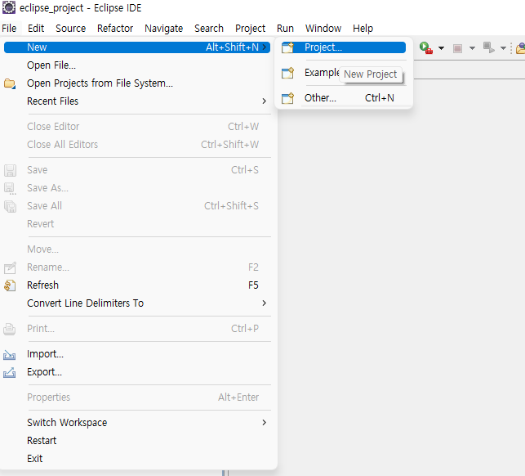This screenshot has width=525, height=476.
Task: Open the Edit menu
Action: 36,28
